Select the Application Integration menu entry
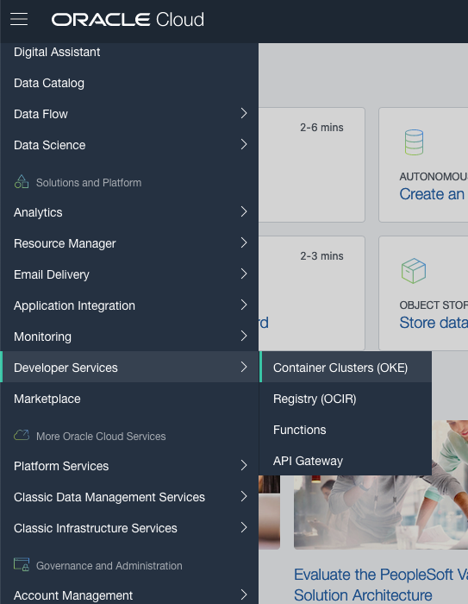The width and height of the screenshot is (468, 604). click(129, 305)
